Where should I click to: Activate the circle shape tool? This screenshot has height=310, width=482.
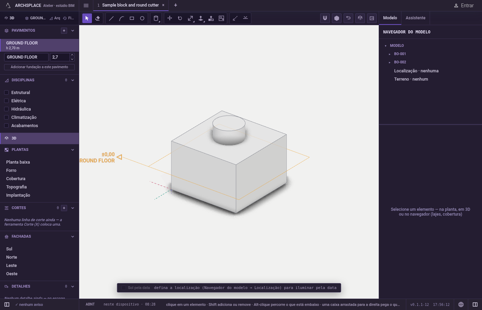(142, 18)
